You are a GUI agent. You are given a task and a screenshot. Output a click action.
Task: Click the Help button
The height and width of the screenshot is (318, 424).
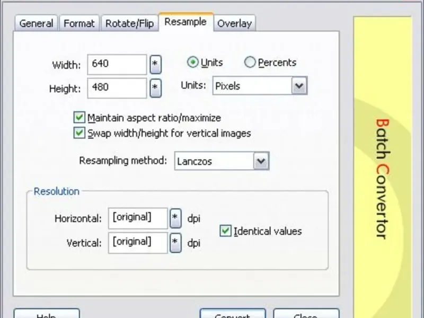pos(47,314)
